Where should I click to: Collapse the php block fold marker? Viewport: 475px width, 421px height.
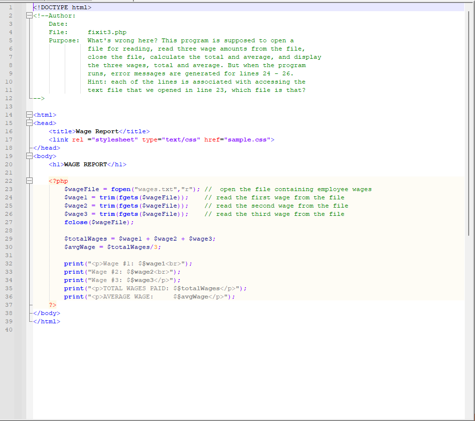pyautogui.click(x=29, y=181)
